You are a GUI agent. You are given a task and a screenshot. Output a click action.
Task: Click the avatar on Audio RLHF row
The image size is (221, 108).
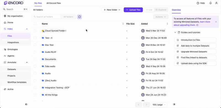[143, 52]
